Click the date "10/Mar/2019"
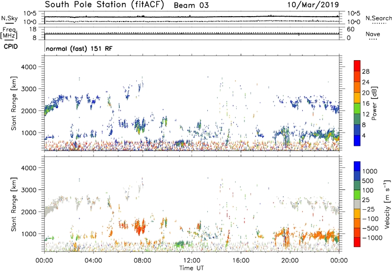Image resolution: width=392 pixels, height=271 pixels. 313,5
